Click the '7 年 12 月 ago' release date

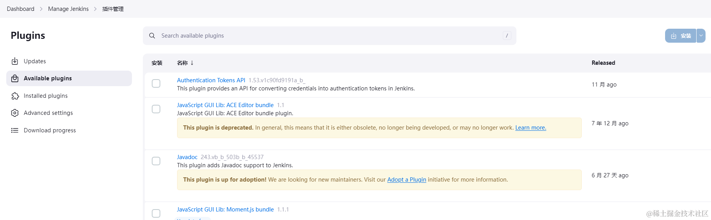tap(610, 123)
